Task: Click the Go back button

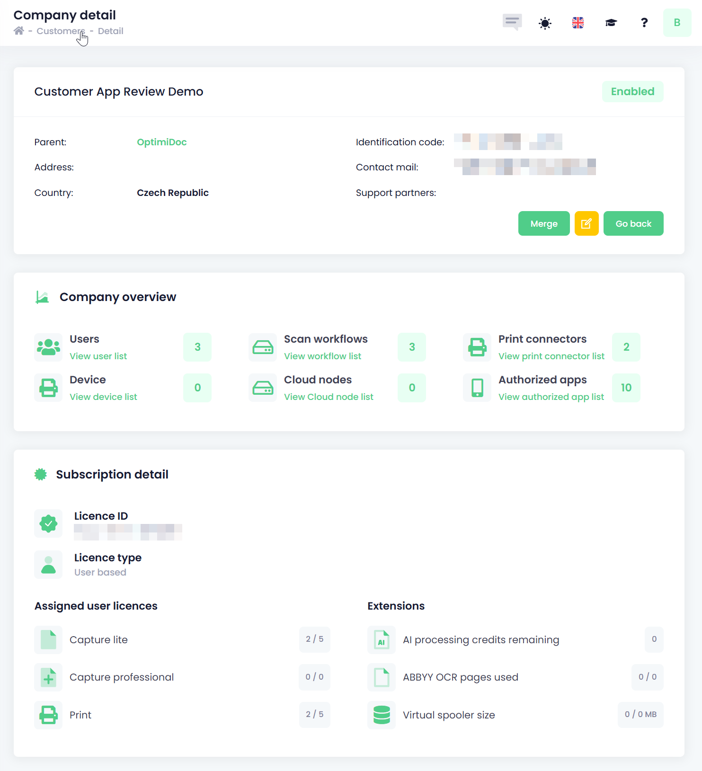Action: pos(633,223)
